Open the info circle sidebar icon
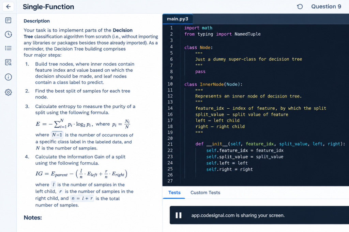This screenshot has height=232, width=349. [x=8, y=77]
